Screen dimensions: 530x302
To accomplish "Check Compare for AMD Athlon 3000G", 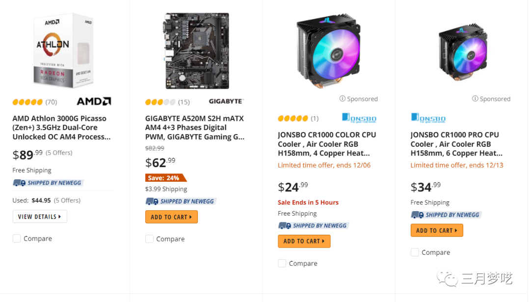I will (x=17, y=239).
